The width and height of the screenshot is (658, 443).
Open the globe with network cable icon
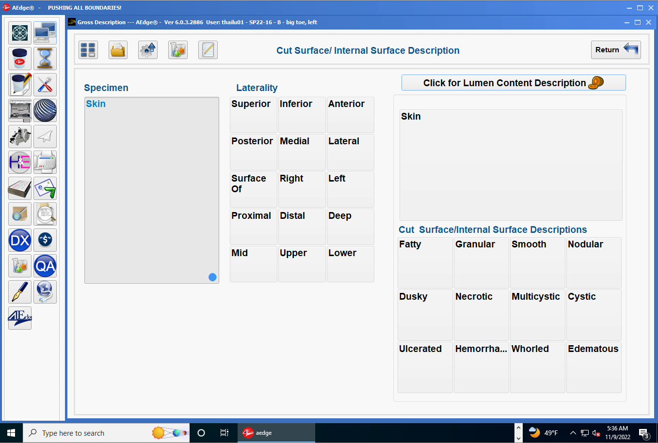click(45, 292)
